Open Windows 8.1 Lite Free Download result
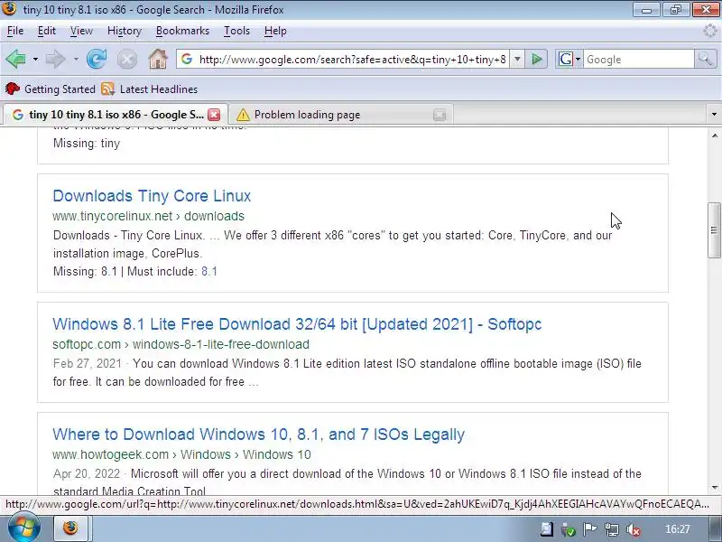 point(297,324)
